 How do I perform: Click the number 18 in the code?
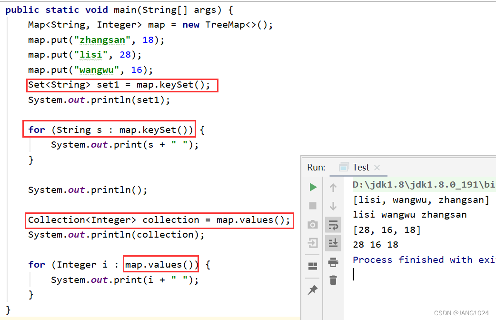(x=148, y=40)
